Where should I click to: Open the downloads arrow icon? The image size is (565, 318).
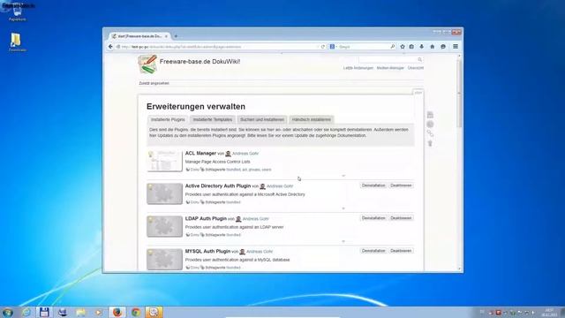pyautogui.click(x=422, y=47)
